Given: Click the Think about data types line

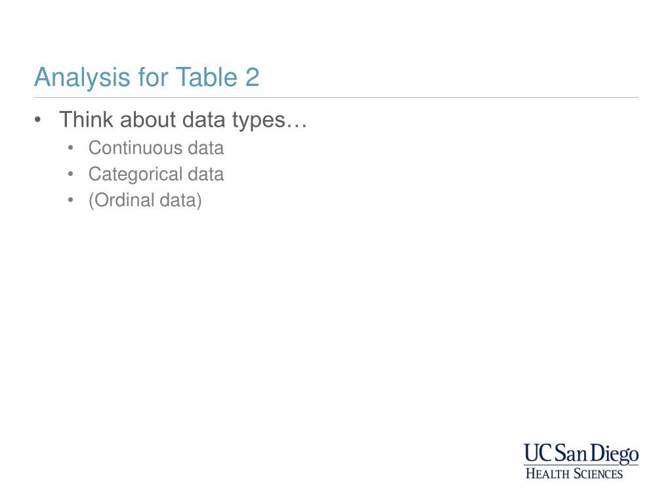Looking at the screenshot, I should [x=183, y=119].
